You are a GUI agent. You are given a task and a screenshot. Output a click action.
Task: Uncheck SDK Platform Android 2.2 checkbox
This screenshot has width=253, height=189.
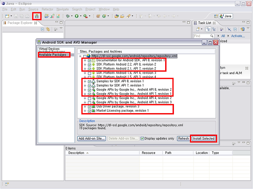[89, 65]
